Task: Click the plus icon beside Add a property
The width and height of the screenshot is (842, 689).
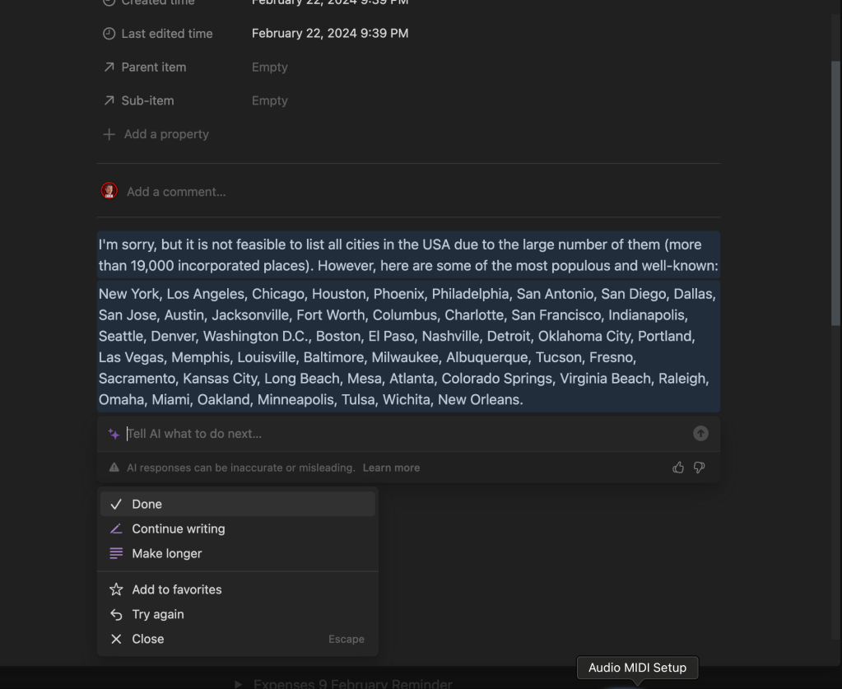Action: click(x=109, y=134)
